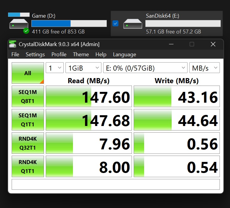Click the Write (MB/s) column header
Image resolution: width=230 pixels, height=208 pixels.
click(x=176, y=81)
